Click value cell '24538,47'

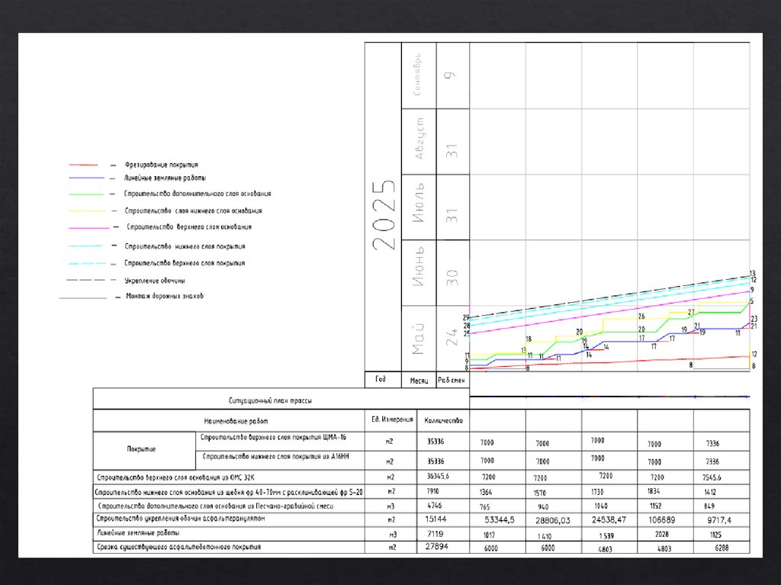click(609, 519)
